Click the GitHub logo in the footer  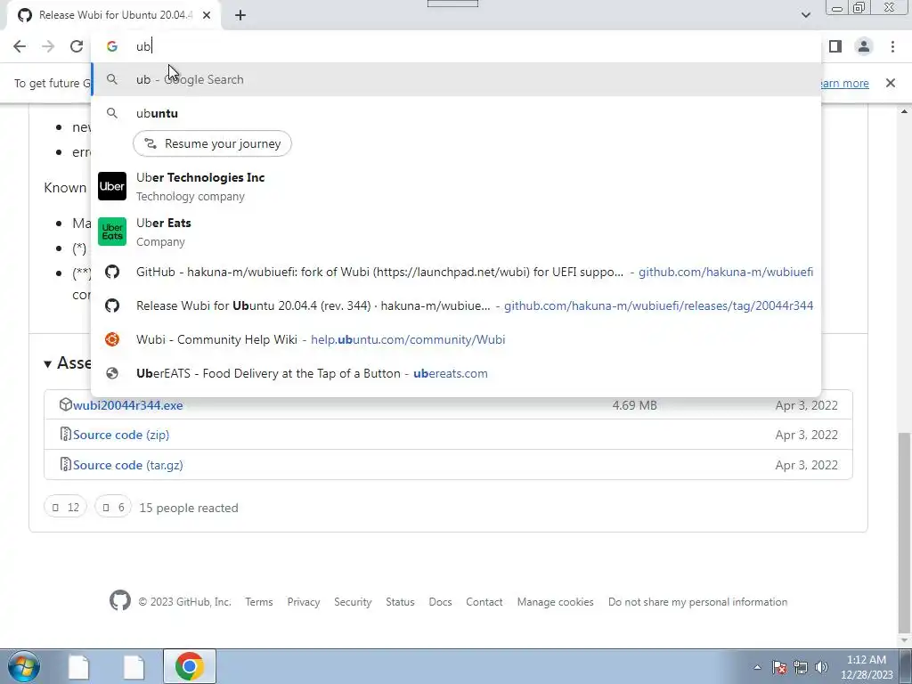pos(120,601)
